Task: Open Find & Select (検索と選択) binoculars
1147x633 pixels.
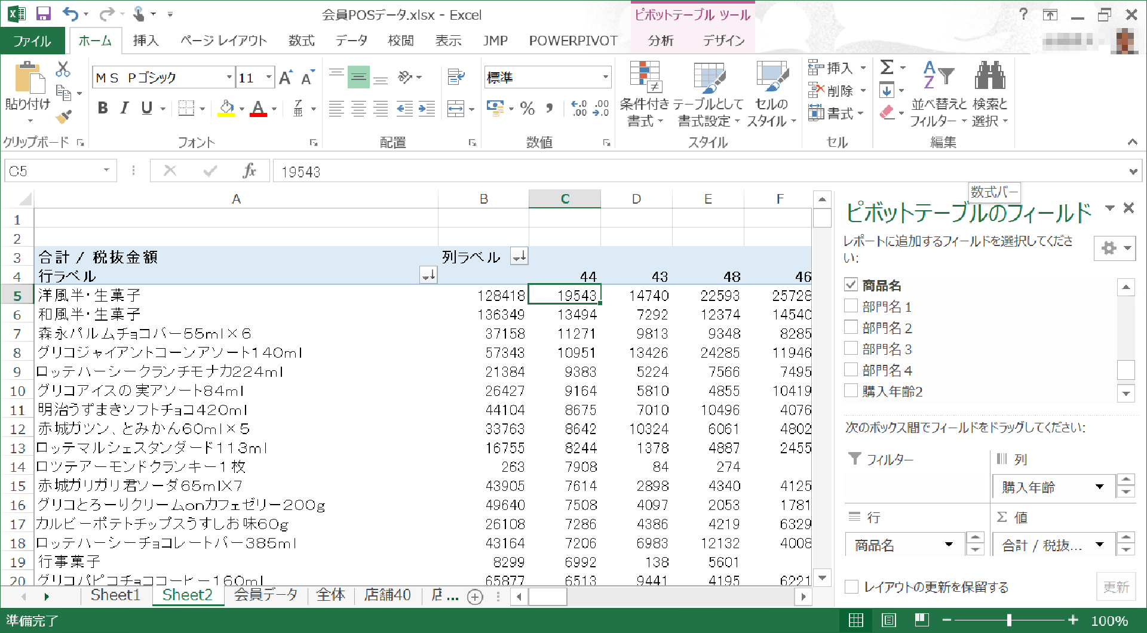Action: [x=990, y=94]
